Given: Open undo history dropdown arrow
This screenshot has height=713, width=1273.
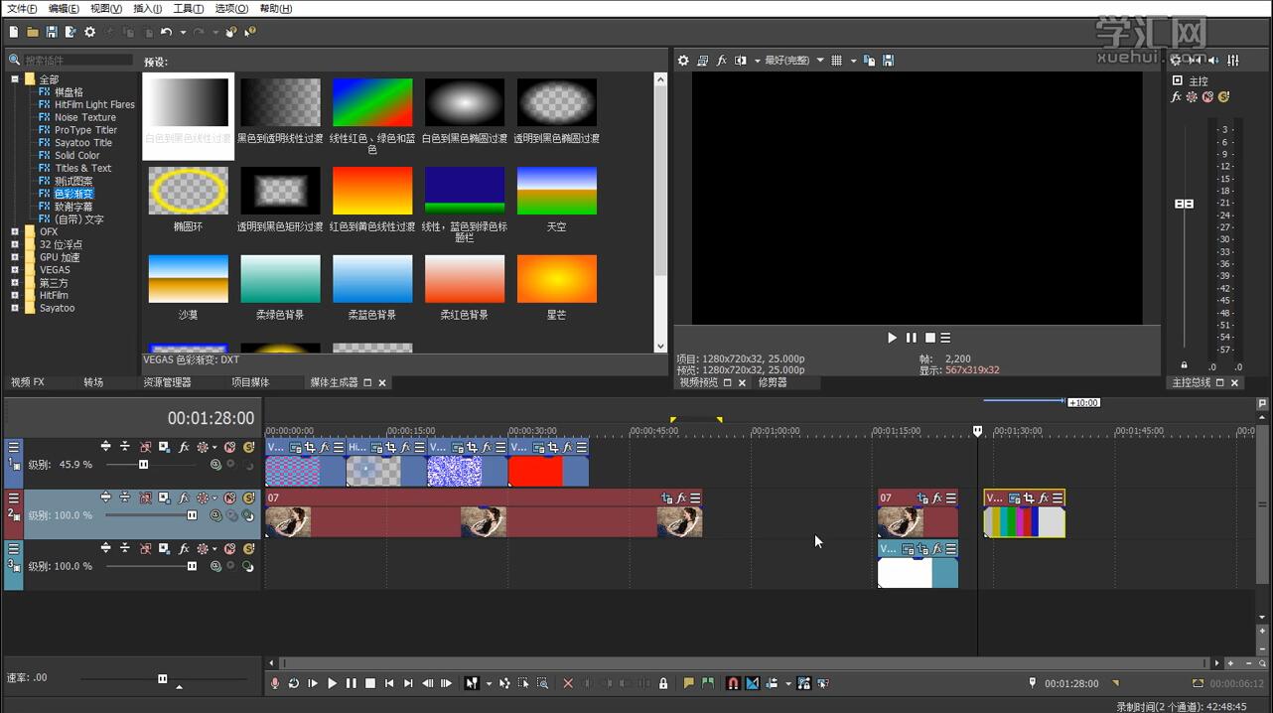Looking at the screenshot, I should [181, 32].
